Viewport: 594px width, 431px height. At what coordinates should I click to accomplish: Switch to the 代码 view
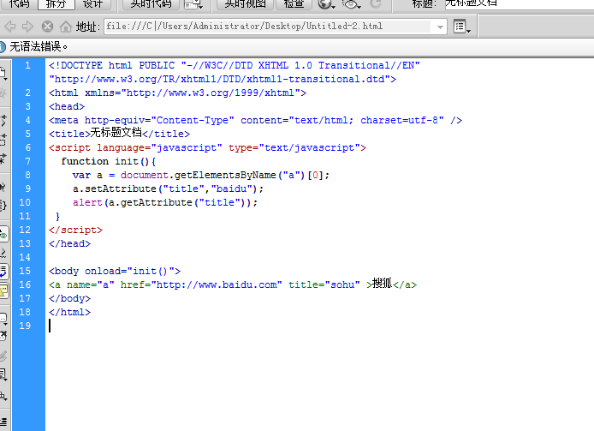[x=20, y=3]
